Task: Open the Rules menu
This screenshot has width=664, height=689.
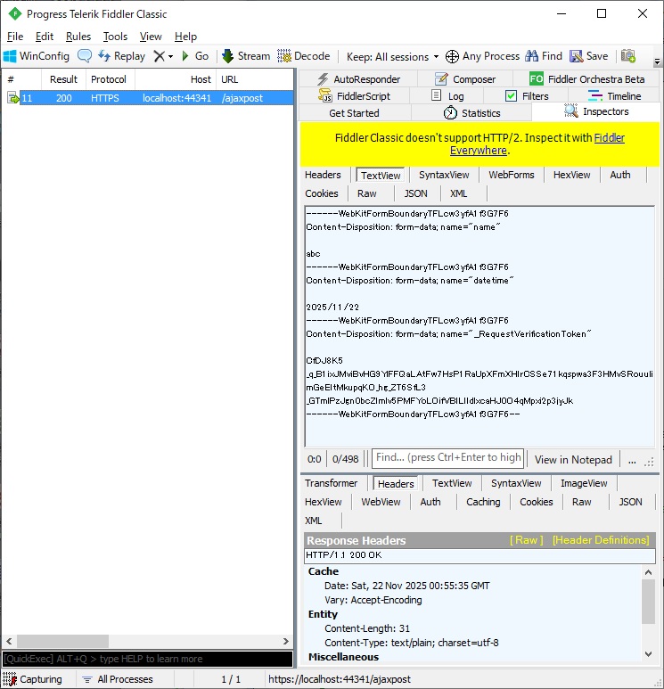Action: click(78, 37)
